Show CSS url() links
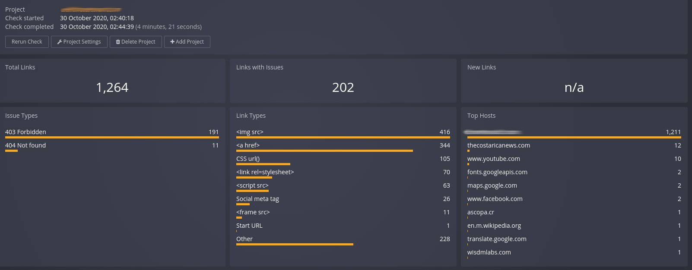This screenshot has height=270, width=692. tap(248, 159)
